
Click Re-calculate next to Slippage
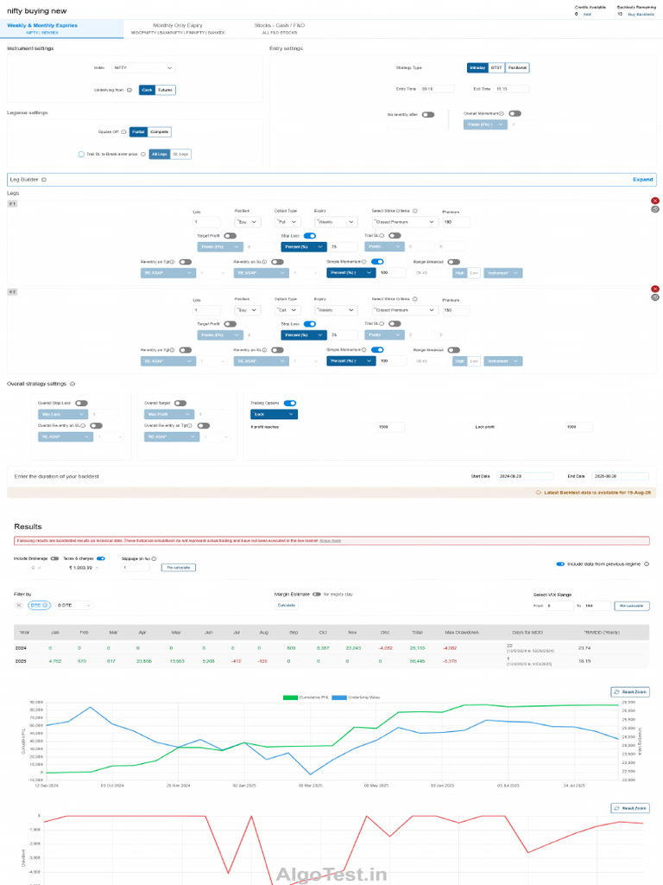tap(179, 567)
